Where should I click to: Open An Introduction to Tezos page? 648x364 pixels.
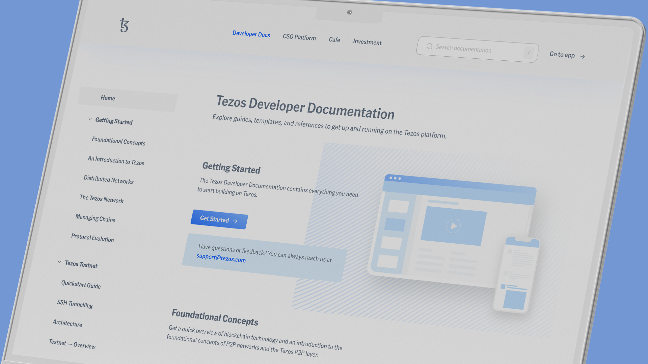tap(116, 160)
